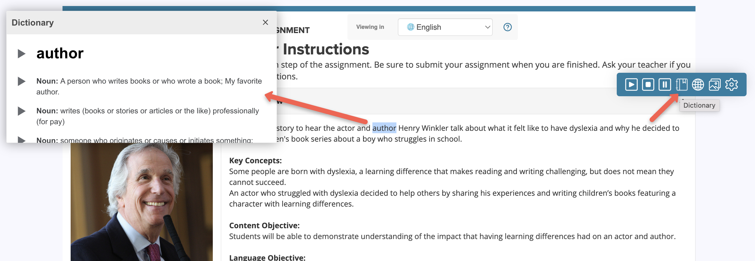Play audio for the word author
The width and height of the screenshot is (755, 261).
(21, 54)
